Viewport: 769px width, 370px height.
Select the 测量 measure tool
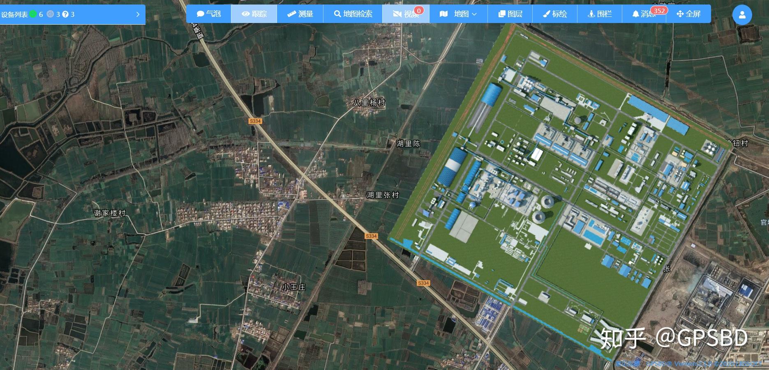(300, 14)
